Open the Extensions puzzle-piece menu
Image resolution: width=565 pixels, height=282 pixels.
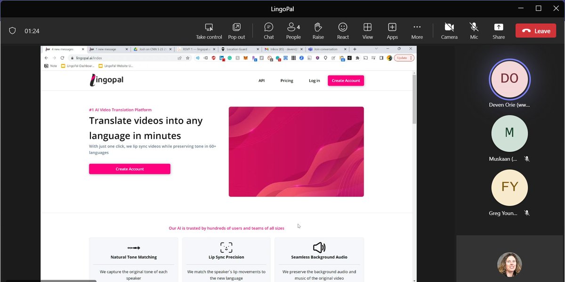pos(358,58)
